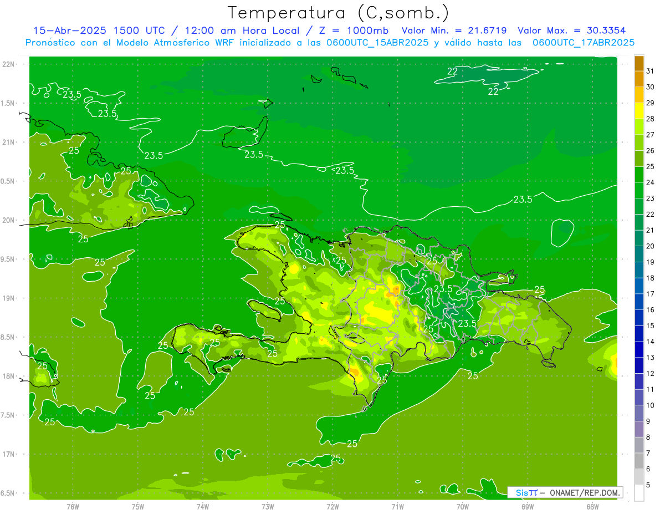Click the dark blue legend swatch between 13 and 14

click(639, 349)
